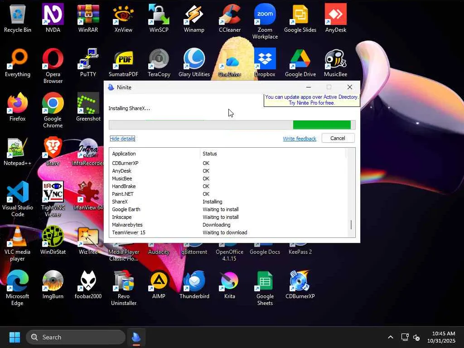Click the Krita desktop icon
The image size is (464, 348).
point(230,285)
